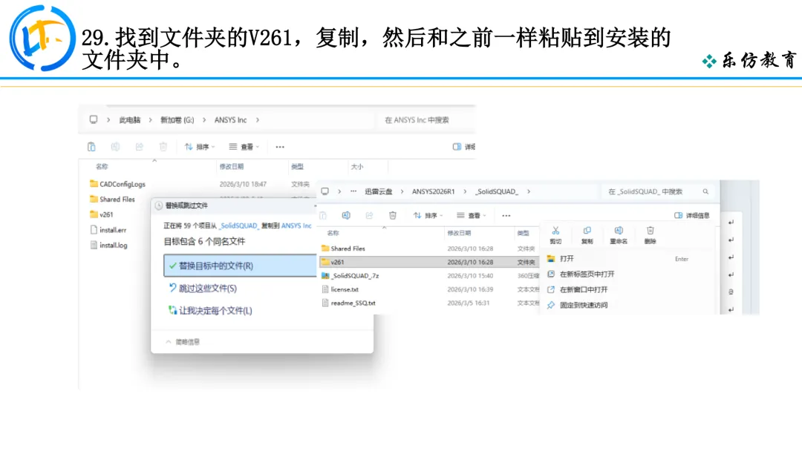This screenshot has height=451, width=802.
Task: Click 修改日期 column header in ANSYS Inc window
Action: tap(231, 166)
